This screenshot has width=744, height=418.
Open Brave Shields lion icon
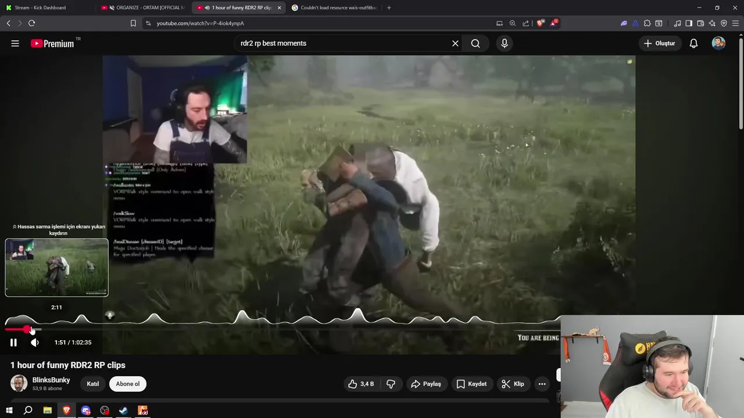[540, 23]
